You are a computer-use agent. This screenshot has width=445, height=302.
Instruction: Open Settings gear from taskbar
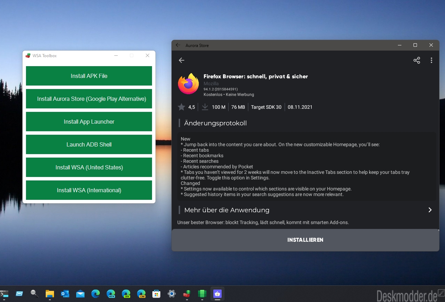172,294
